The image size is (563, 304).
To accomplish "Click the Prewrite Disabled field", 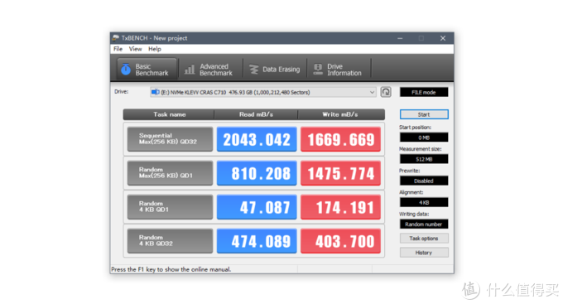I will tap(424, 181).
